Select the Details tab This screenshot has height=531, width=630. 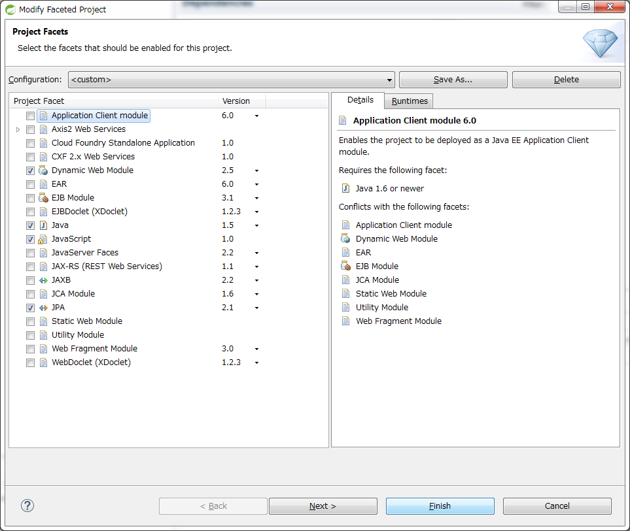(360, 100)
